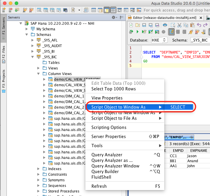Open the document icon dropdown arrow
Viewport: 210px width, 196px height.
point(79,10)
